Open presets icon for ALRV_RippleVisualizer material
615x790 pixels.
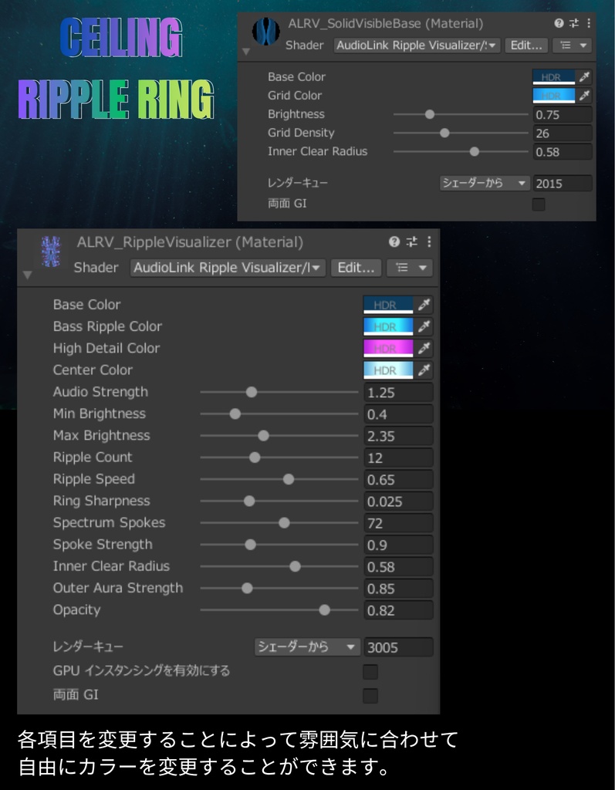click(411, 241)
